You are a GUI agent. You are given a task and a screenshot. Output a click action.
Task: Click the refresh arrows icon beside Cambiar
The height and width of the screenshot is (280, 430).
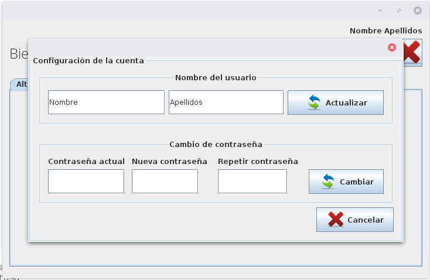pos(328,182)
